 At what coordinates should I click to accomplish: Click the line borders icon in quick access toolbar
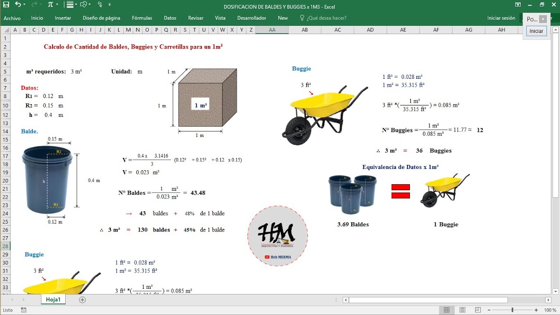point(70,4)
